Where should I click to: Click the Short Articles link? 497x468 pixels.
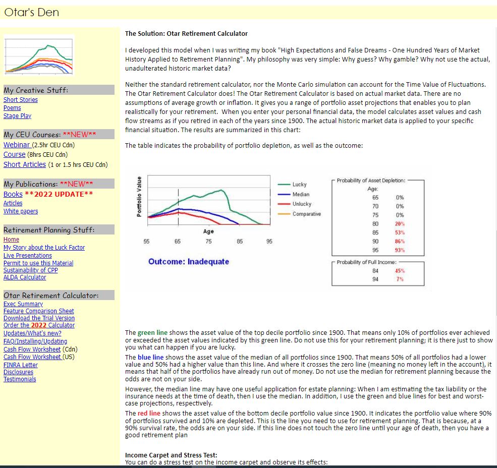pyautogui.click(x=25, y=164)
